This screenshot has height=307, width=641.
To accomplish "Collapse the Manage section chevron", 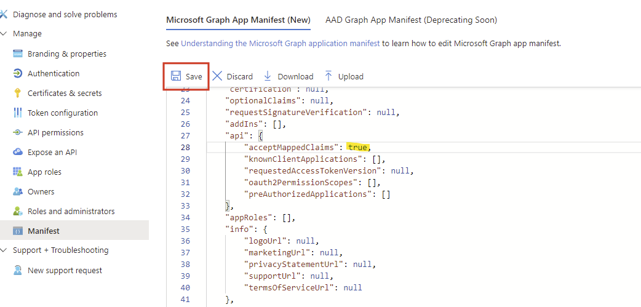I will [x=5, y=34].
